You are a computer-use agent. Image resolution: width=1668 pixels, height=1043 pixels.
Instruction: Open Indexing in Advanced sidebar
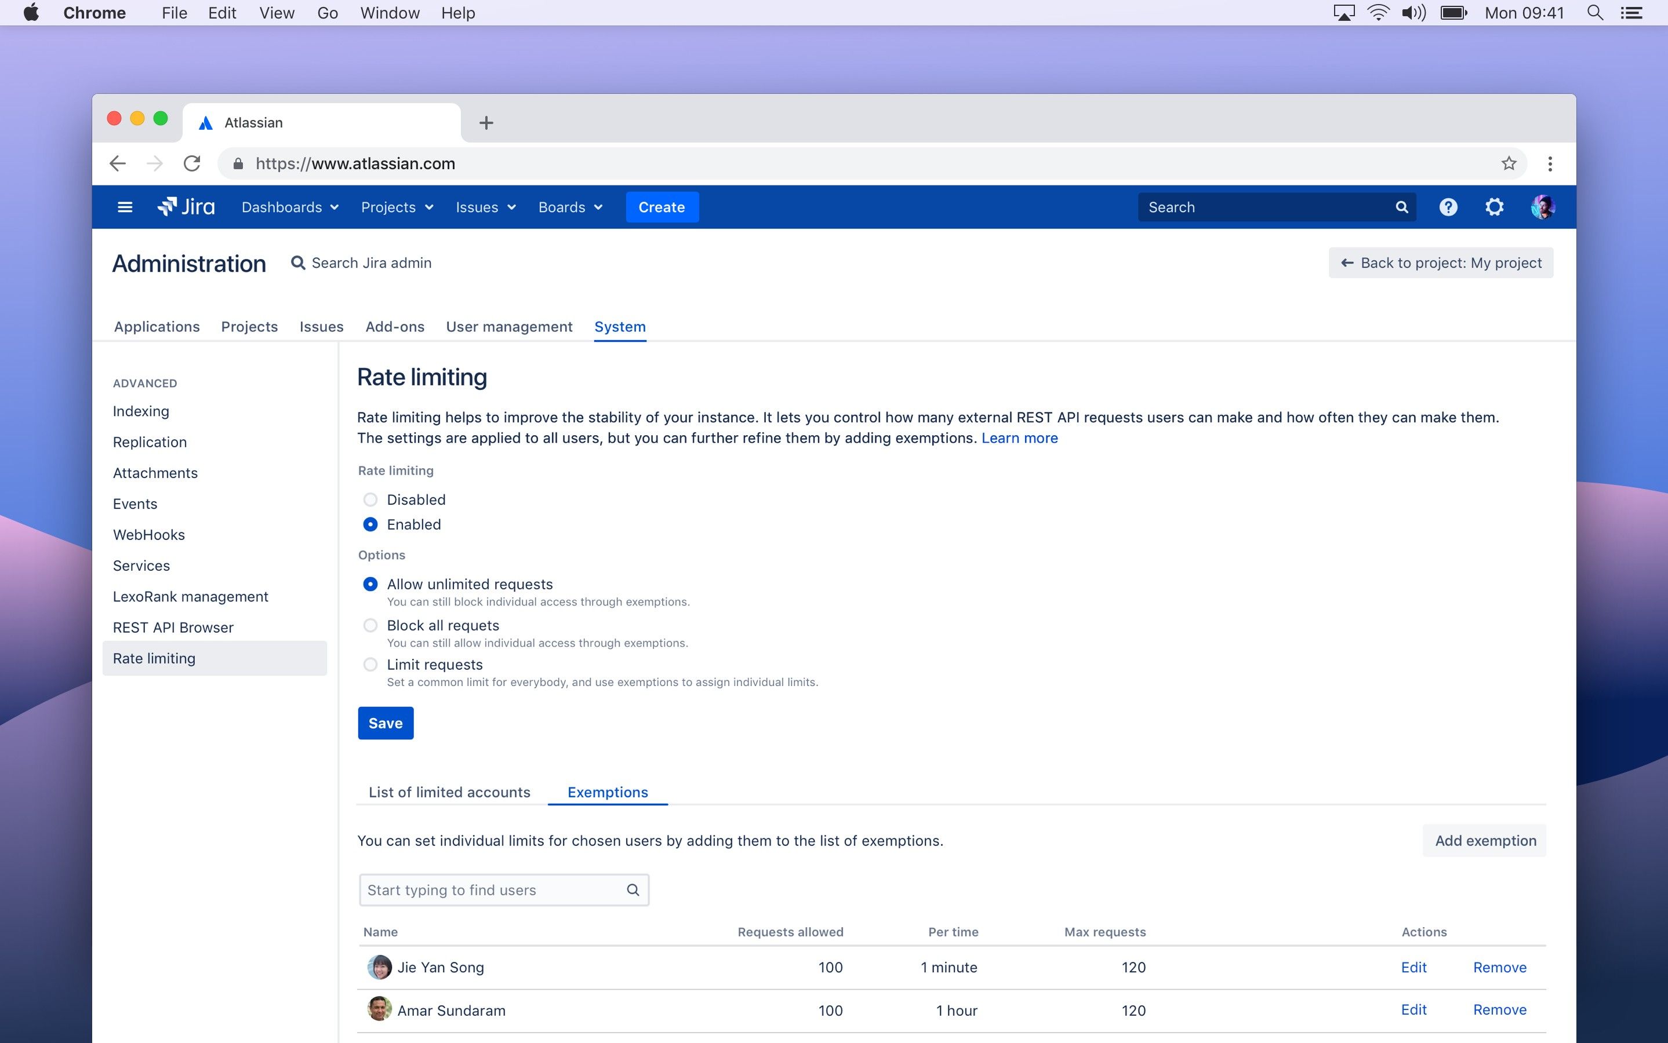pyautogui.click(x=141, y=411)
